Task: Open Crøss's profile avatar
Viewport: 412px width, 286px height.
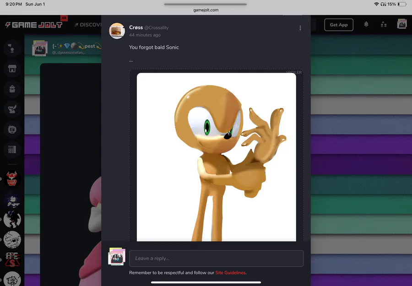Action: 117,31
